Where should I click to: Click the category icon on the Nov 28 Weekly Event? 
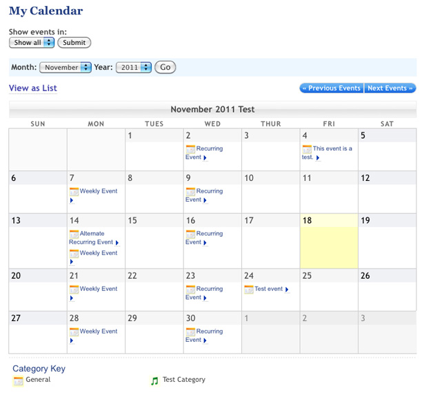pos(74,331)
